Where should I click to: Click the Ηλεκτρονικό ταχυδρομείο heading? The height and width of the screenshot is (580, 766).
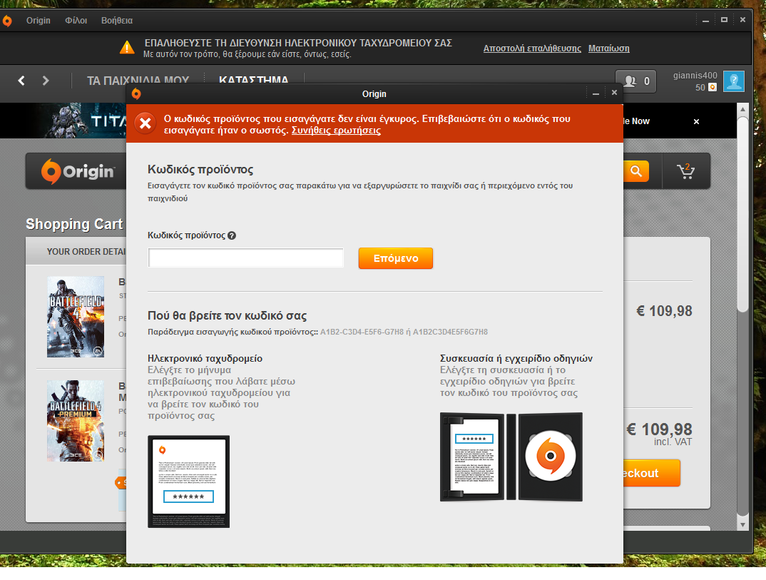[205, 359]
